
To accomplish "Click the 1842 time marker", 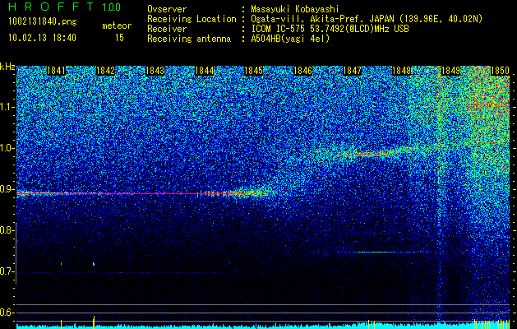I will [x=105, y=71].
